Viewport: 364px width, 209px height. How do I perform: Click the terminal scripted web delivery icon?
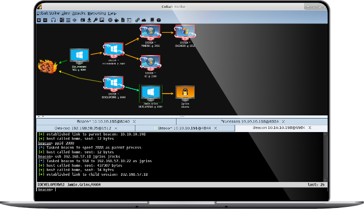point(129,20)
